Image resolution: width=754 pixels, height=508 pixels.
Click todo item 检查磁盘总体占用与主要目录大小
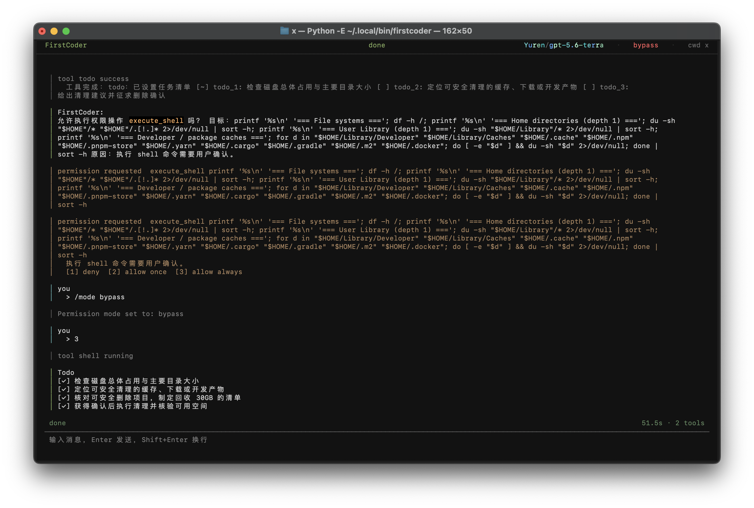(128, 381)
